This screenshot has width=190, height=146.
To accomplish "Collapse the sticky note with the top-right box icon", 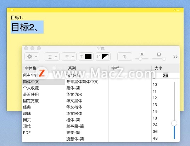I will [178, 10].
